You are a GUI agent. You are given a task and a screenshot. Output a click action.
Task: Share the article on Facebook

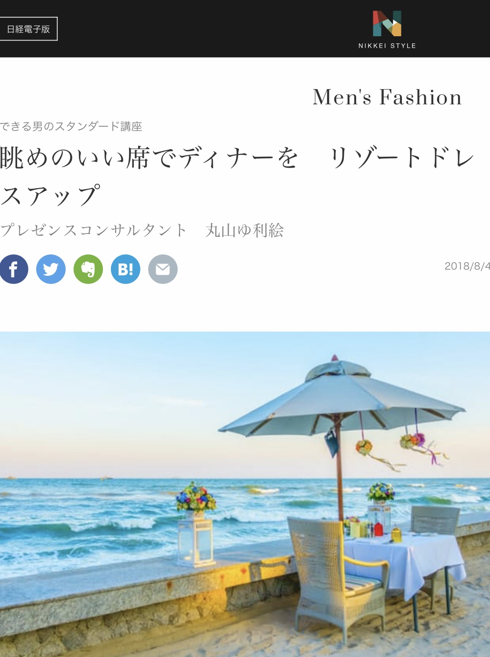click(x=13, y=269)
